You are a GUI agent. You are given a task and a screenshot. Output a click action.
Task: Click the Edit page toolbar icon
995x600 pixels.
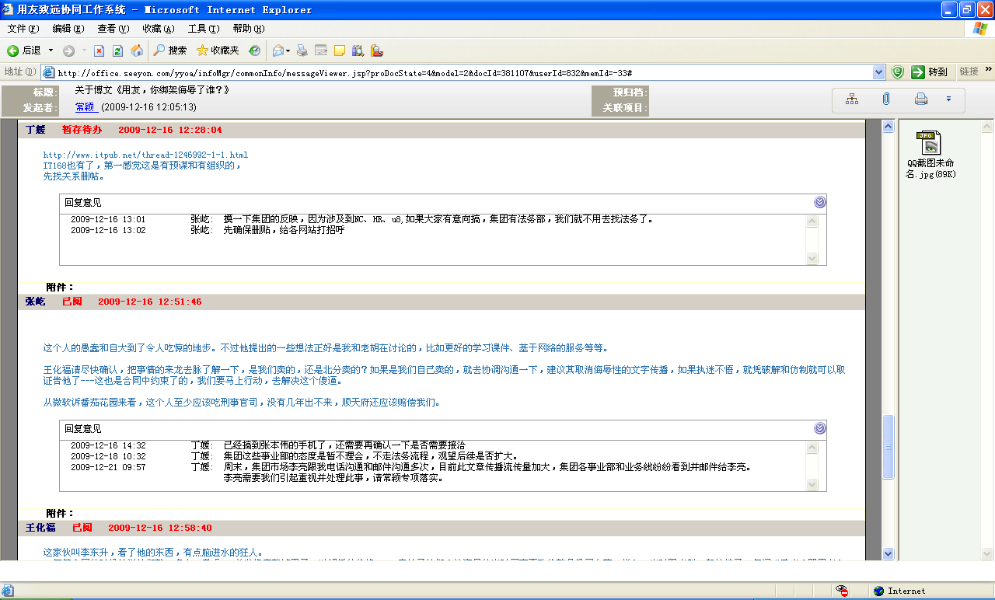320,51
